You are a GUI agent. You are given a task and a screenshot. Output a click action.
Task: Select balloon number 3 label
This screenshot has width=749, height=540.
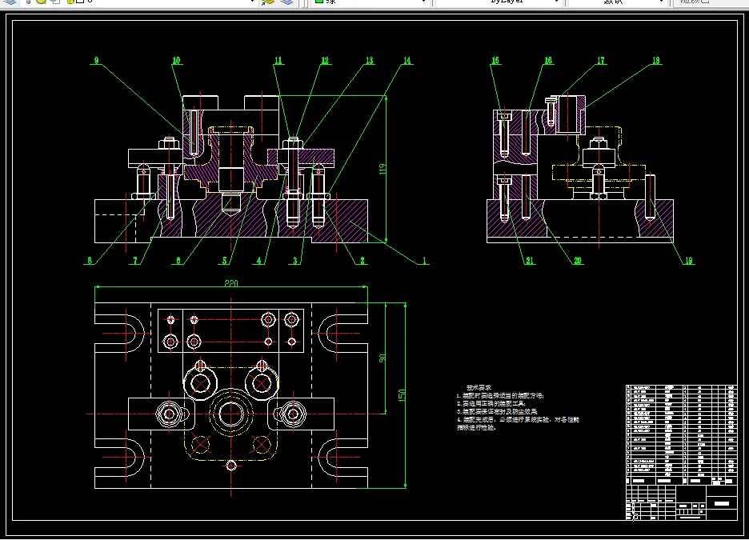point(295,261)
